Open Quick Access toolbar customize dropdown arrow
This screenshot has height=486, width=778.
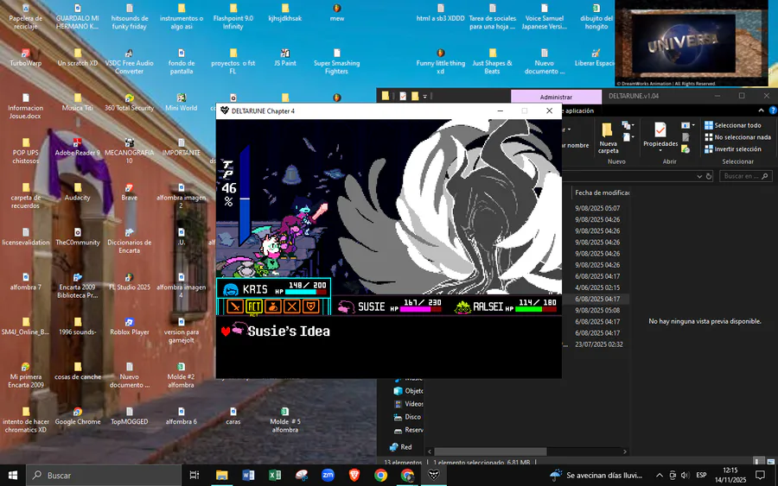point(424,97)
